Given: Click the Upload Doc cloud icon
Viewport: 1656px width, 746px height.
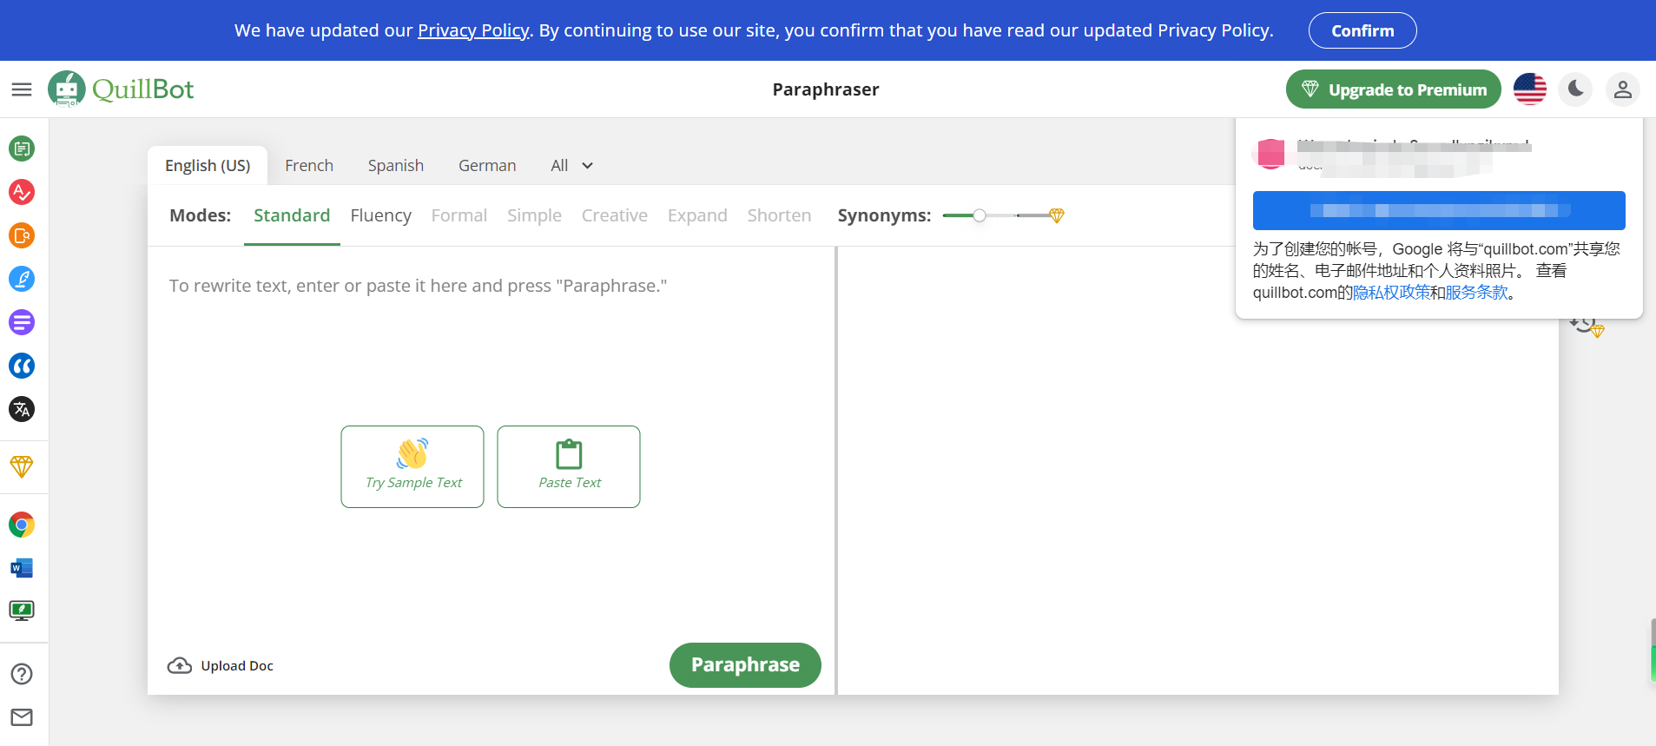Looking at the screenshot, I should (x=180, y=665).
